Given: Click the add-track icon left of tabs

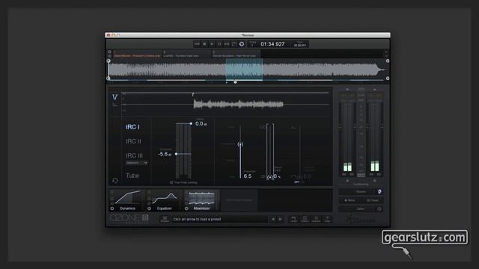Looking at the screenshot, I should point(110,52).
